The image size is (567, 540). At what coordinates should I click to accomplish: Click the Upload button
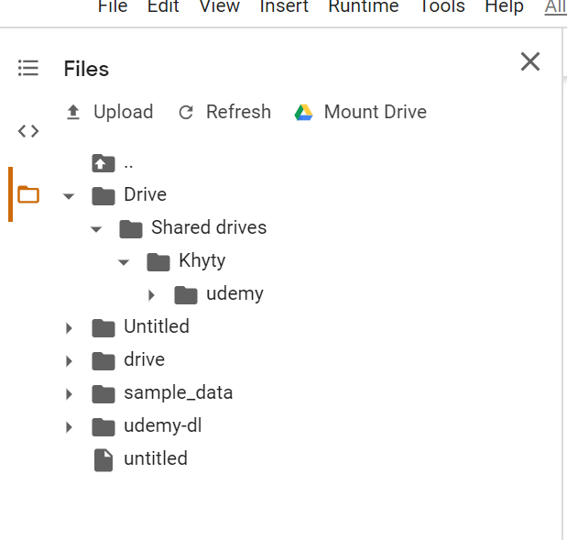(110, 112)
